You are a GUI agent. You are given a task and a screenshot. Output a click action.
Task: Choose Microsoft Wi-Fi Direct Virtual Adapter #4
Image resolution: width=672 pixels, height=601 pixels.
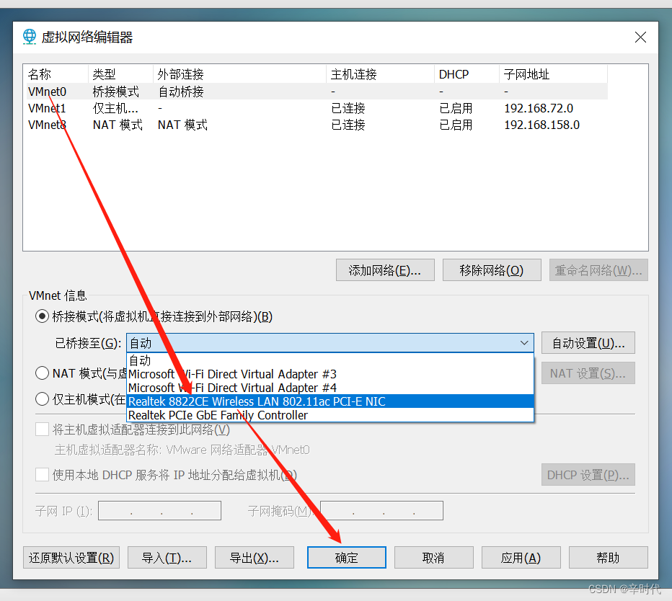click(x=330, y=388)
